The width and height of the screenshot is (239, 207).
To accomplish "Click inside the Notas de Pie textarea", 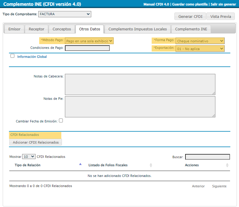I will 140,107.
